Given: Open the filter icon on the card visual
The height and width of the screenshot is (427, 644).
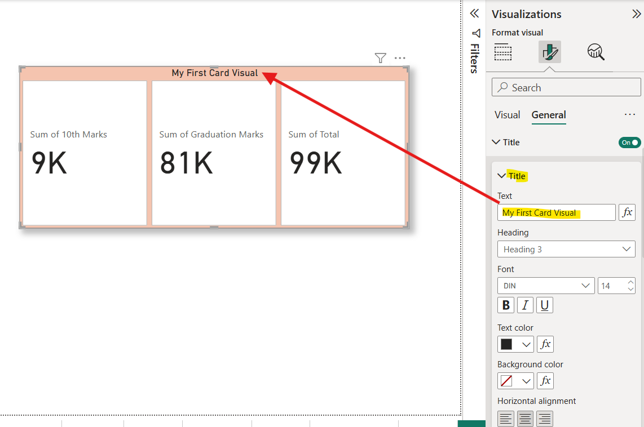Looking at the screenshot, I should (x=380, y=57).
